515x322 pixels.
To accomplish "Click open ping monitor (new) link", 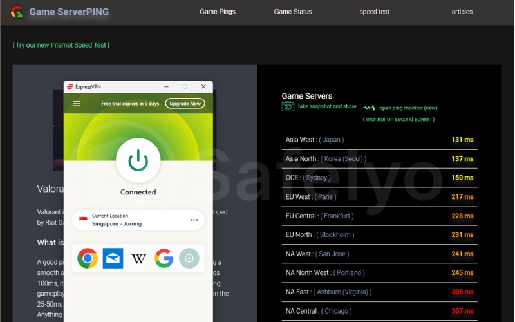I will (408, 108).
